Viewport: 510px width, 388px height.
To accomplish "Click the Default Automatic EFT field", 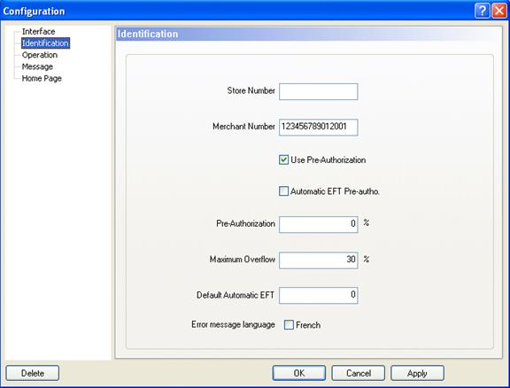I will (x=319, y=295).
